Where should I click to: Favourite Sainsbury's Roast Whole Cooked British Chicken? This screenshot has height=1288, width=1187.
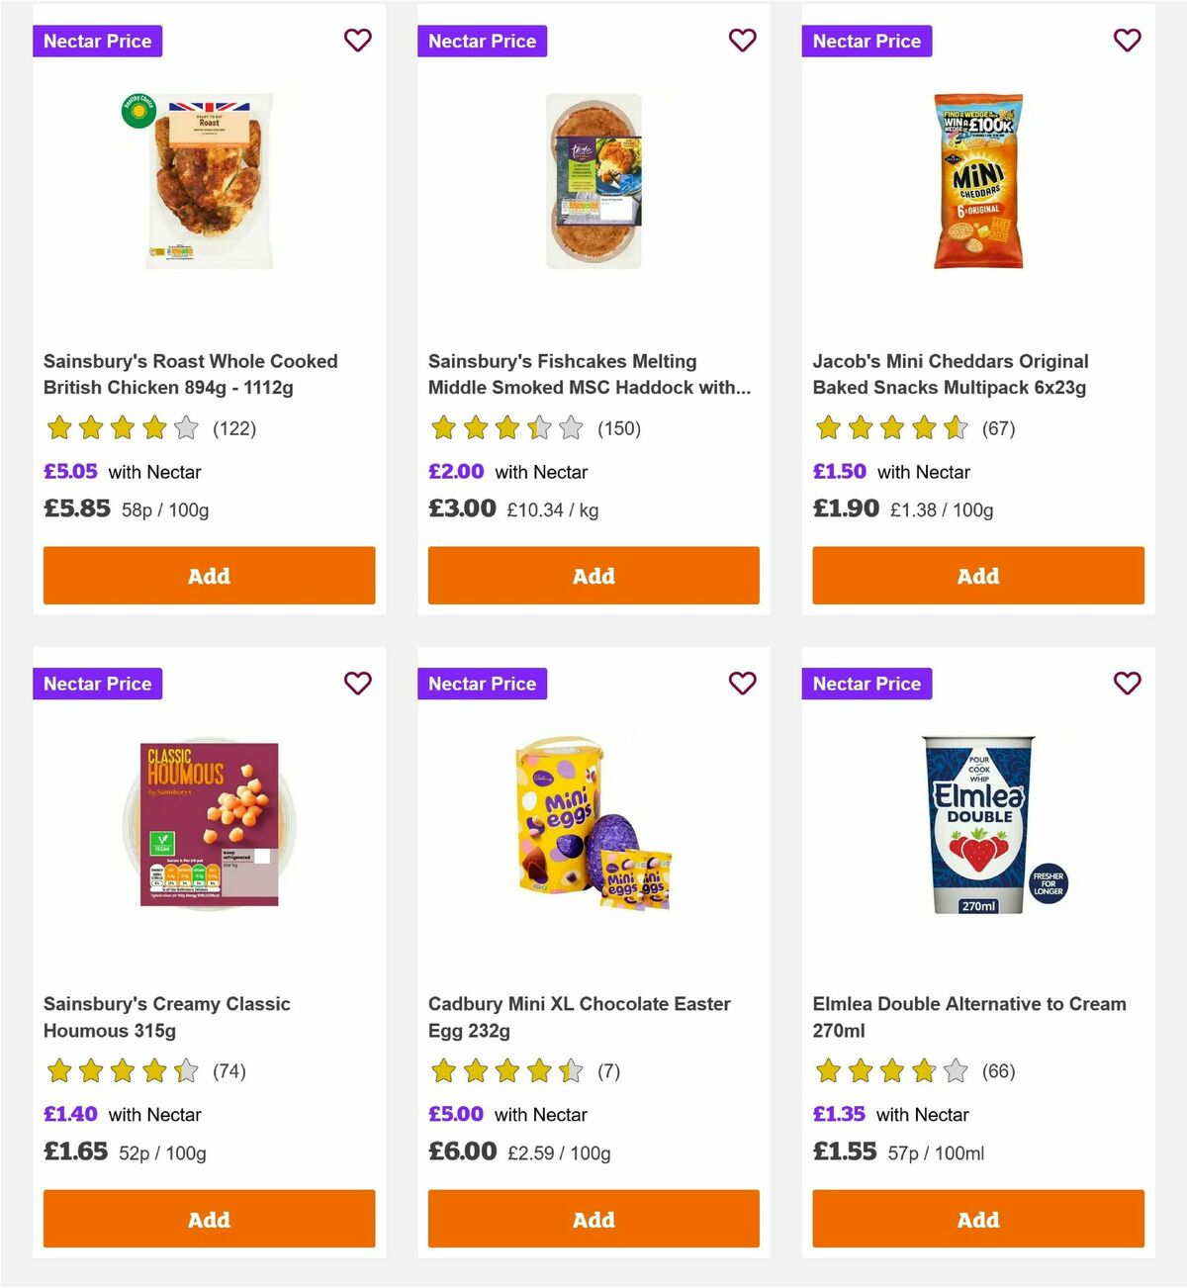coord(357,41)
